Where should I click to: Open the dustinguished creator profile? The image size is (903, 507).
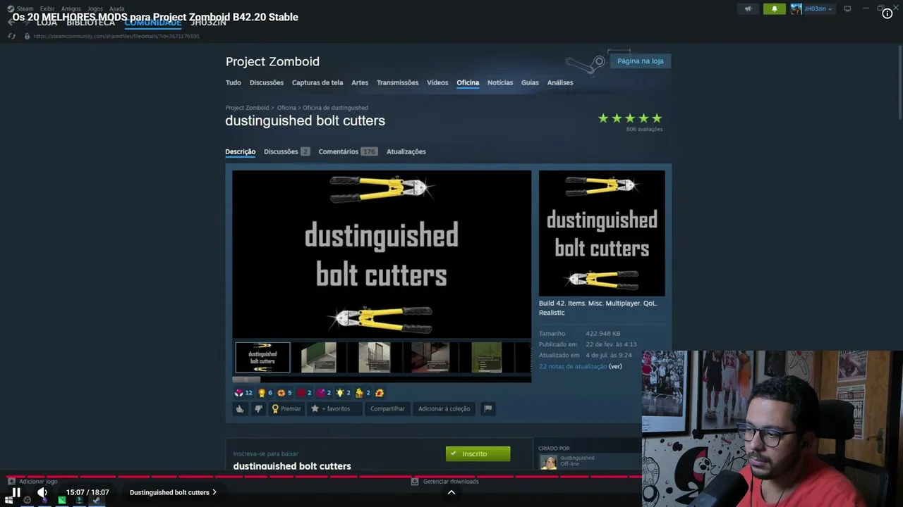coord(577,458)
